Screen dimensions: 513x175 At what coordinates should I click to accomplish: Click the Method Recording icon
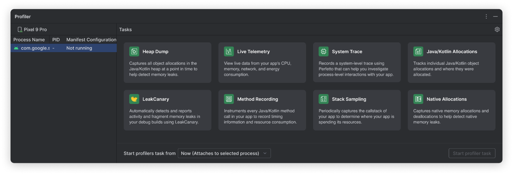click(x=229, y=99)
